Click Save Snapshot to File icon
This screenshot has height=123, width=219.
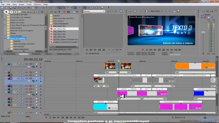[178, 11]
